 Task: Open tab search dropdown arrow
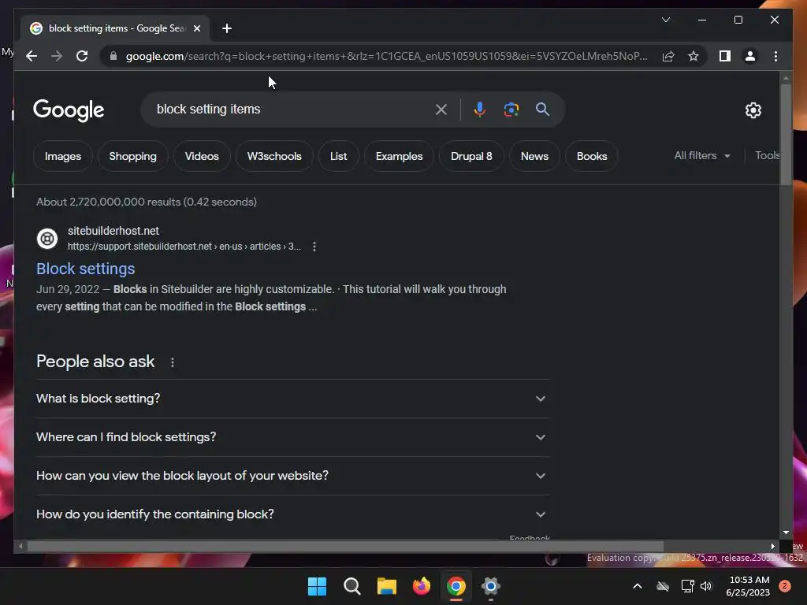point(665,20)
